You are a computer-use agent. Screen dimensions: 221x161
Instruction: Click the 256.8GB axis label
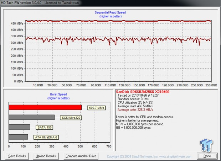(x=211, y=85)
